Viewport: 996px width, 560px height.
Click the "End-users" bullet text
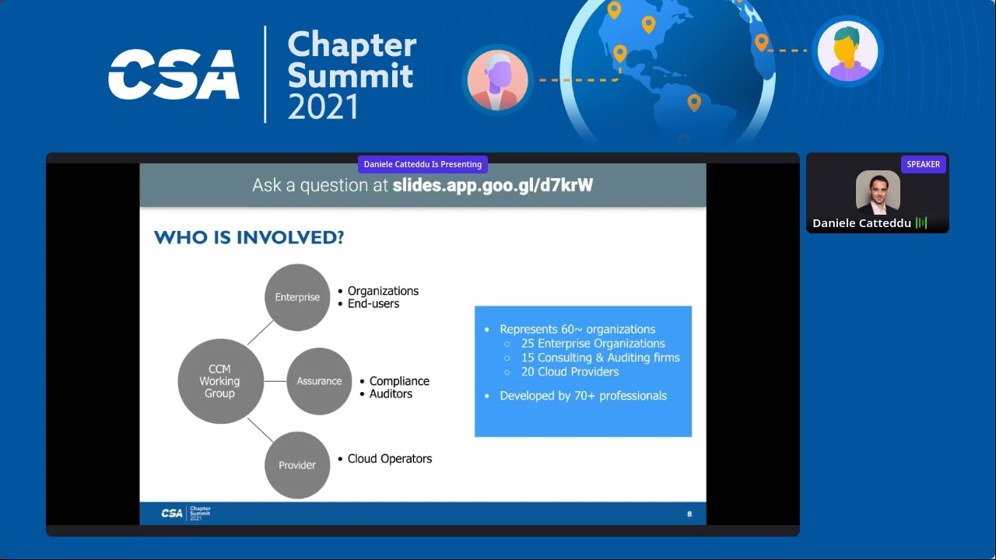pos(373,303)
